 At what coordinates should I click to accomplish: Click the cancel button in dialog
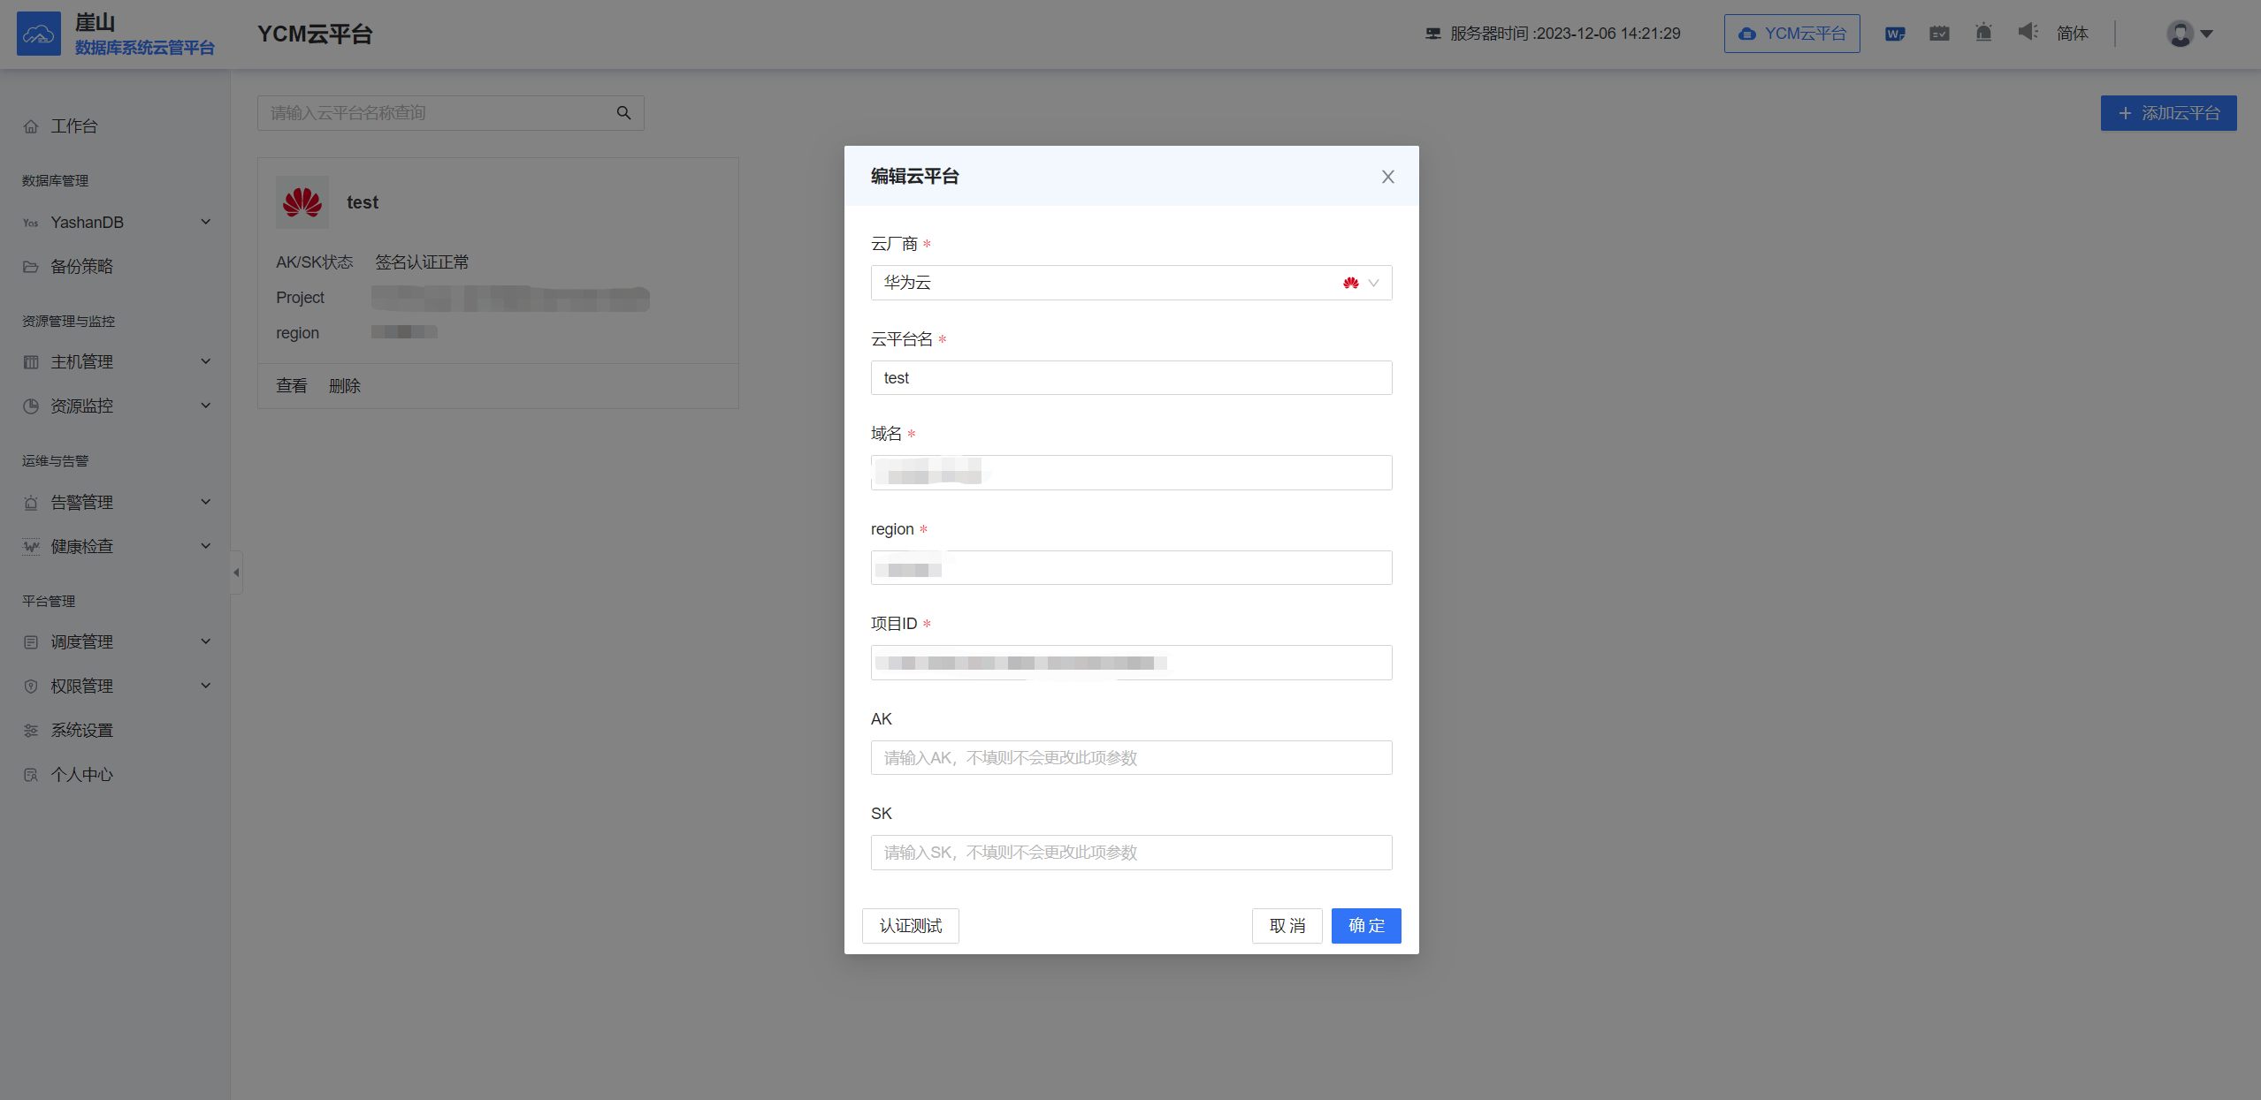click(1287, 926)
